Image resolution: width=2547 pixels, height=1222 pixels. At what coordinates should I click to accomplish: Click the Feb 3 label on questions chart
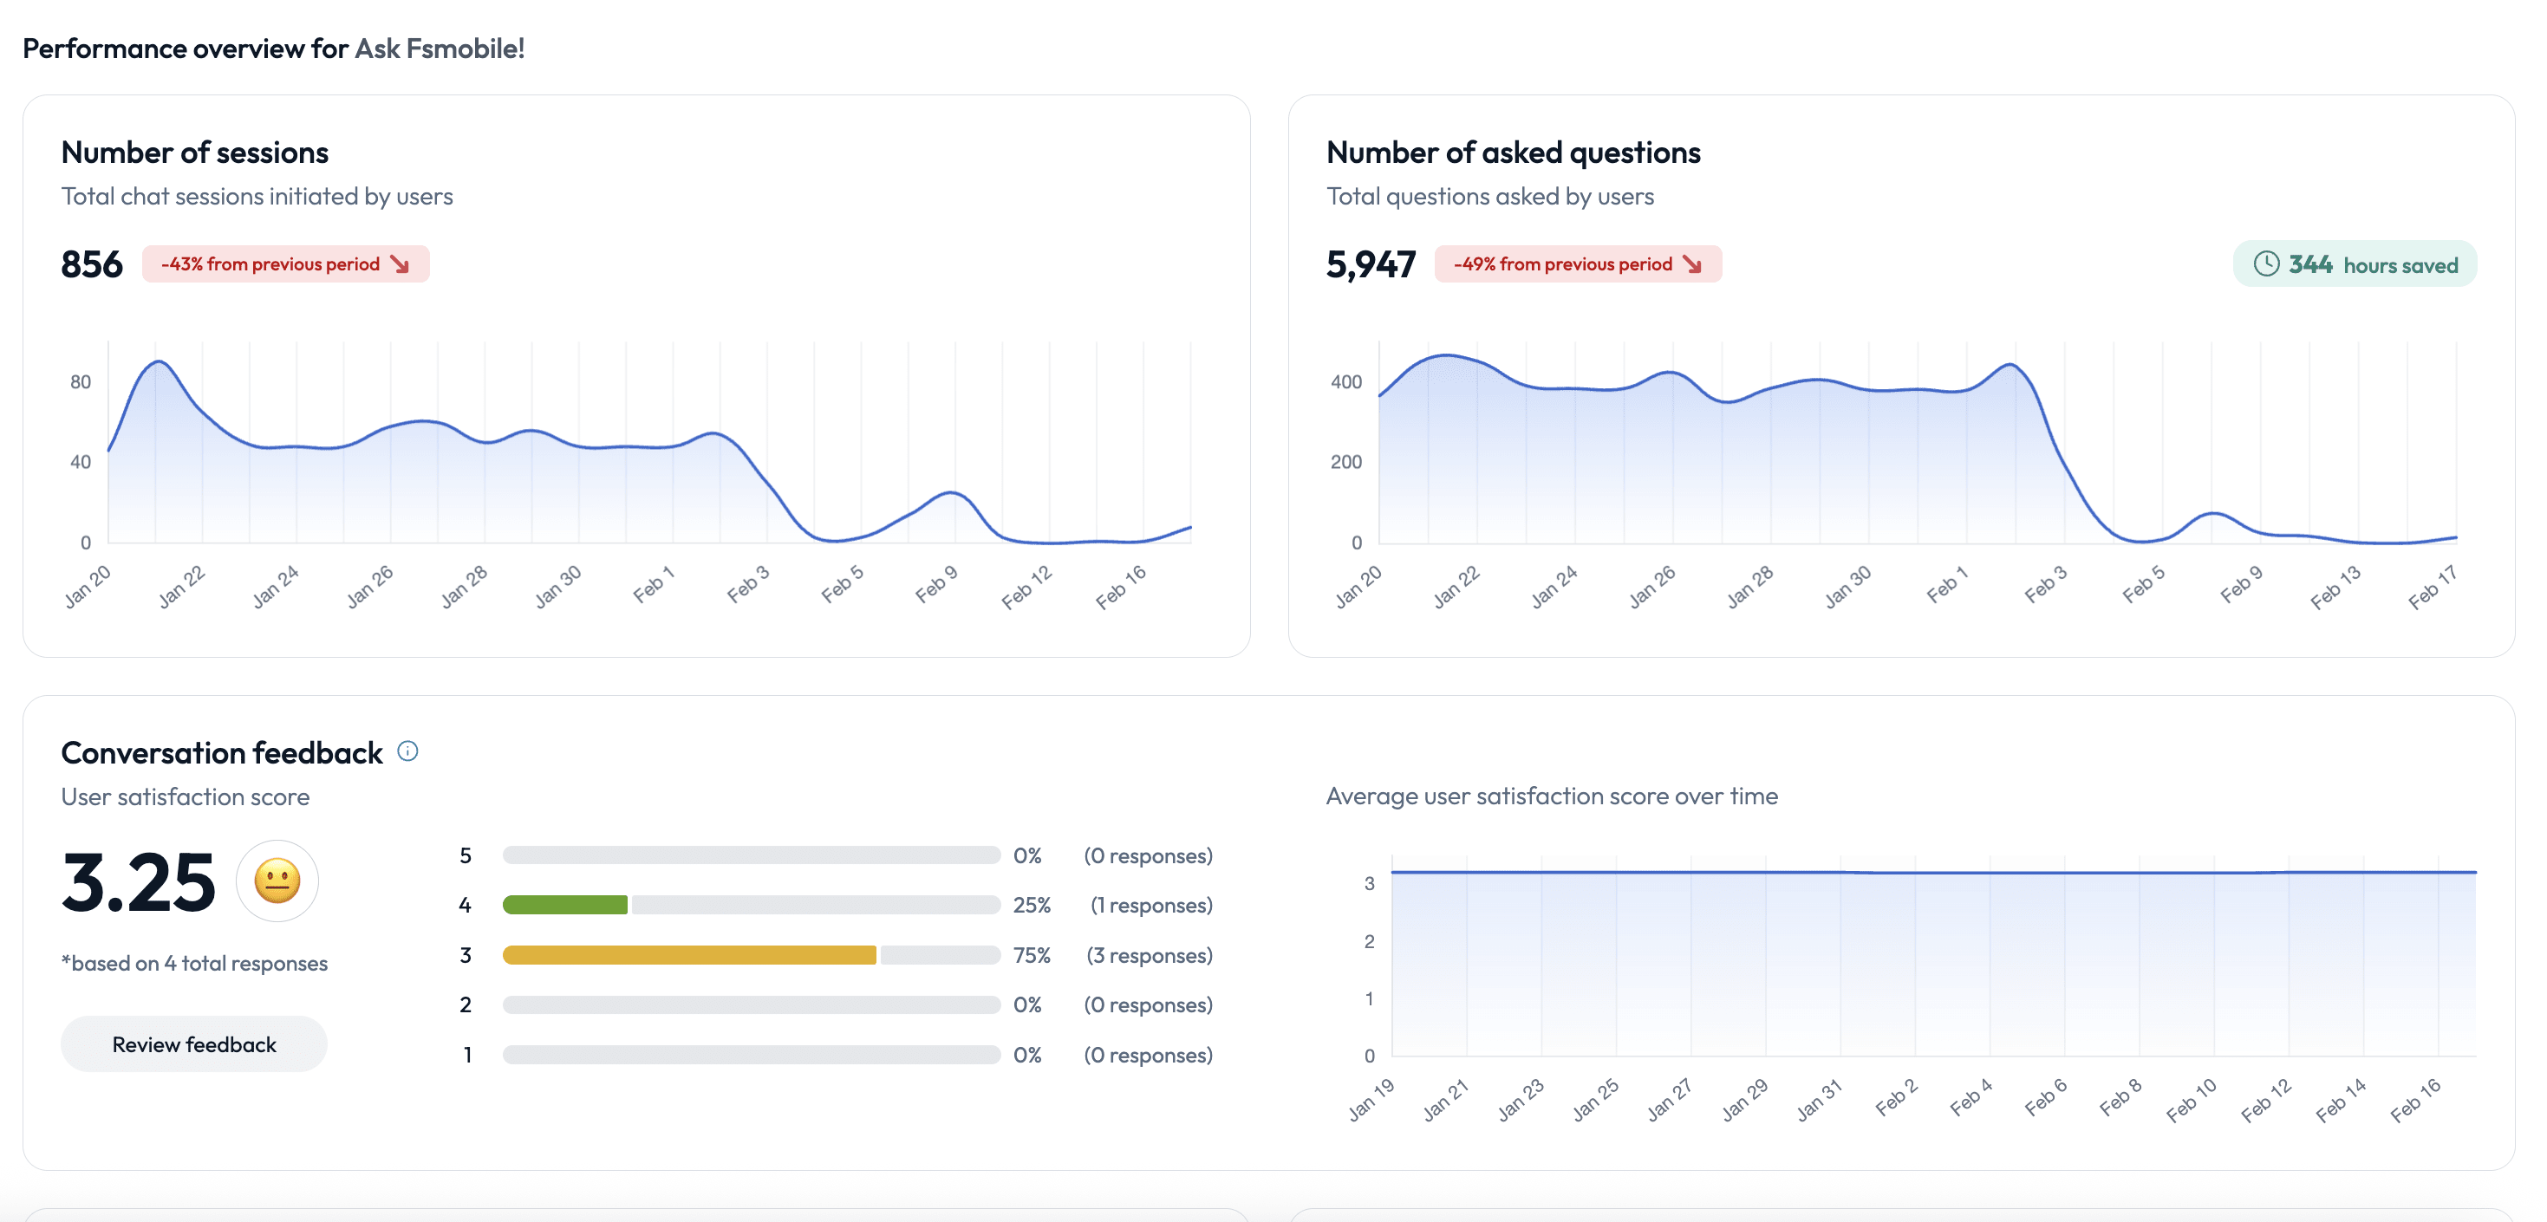click(x=2045, y=584)
